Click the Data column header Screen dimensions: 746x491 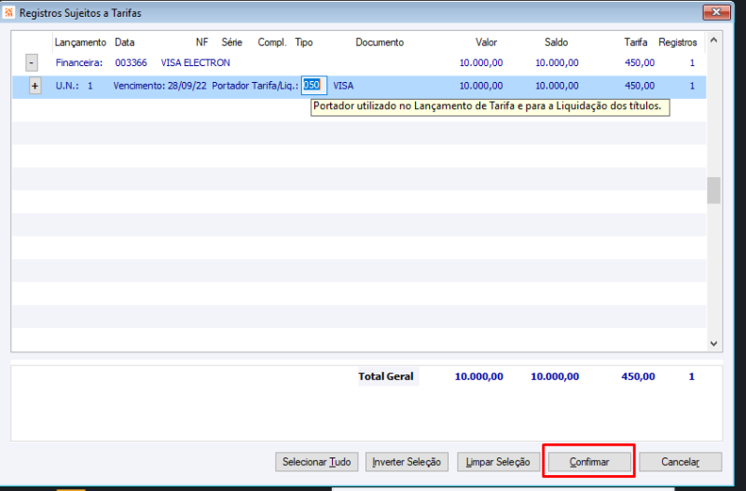[125, 42]
